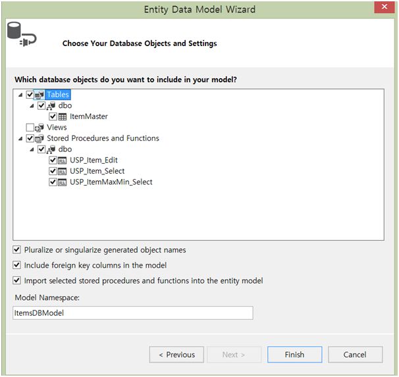Click the USP_ItemMaxMin_Select procedure icon
The height and width of the screenshot is (377, 399).
(63, 182)
